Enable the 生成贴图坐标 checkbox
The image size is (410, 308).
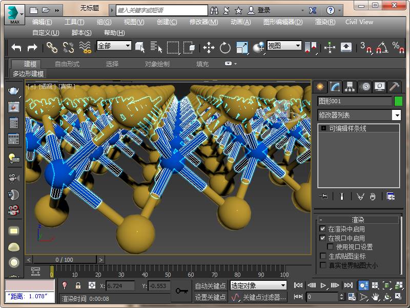click(x=322, y=256)
